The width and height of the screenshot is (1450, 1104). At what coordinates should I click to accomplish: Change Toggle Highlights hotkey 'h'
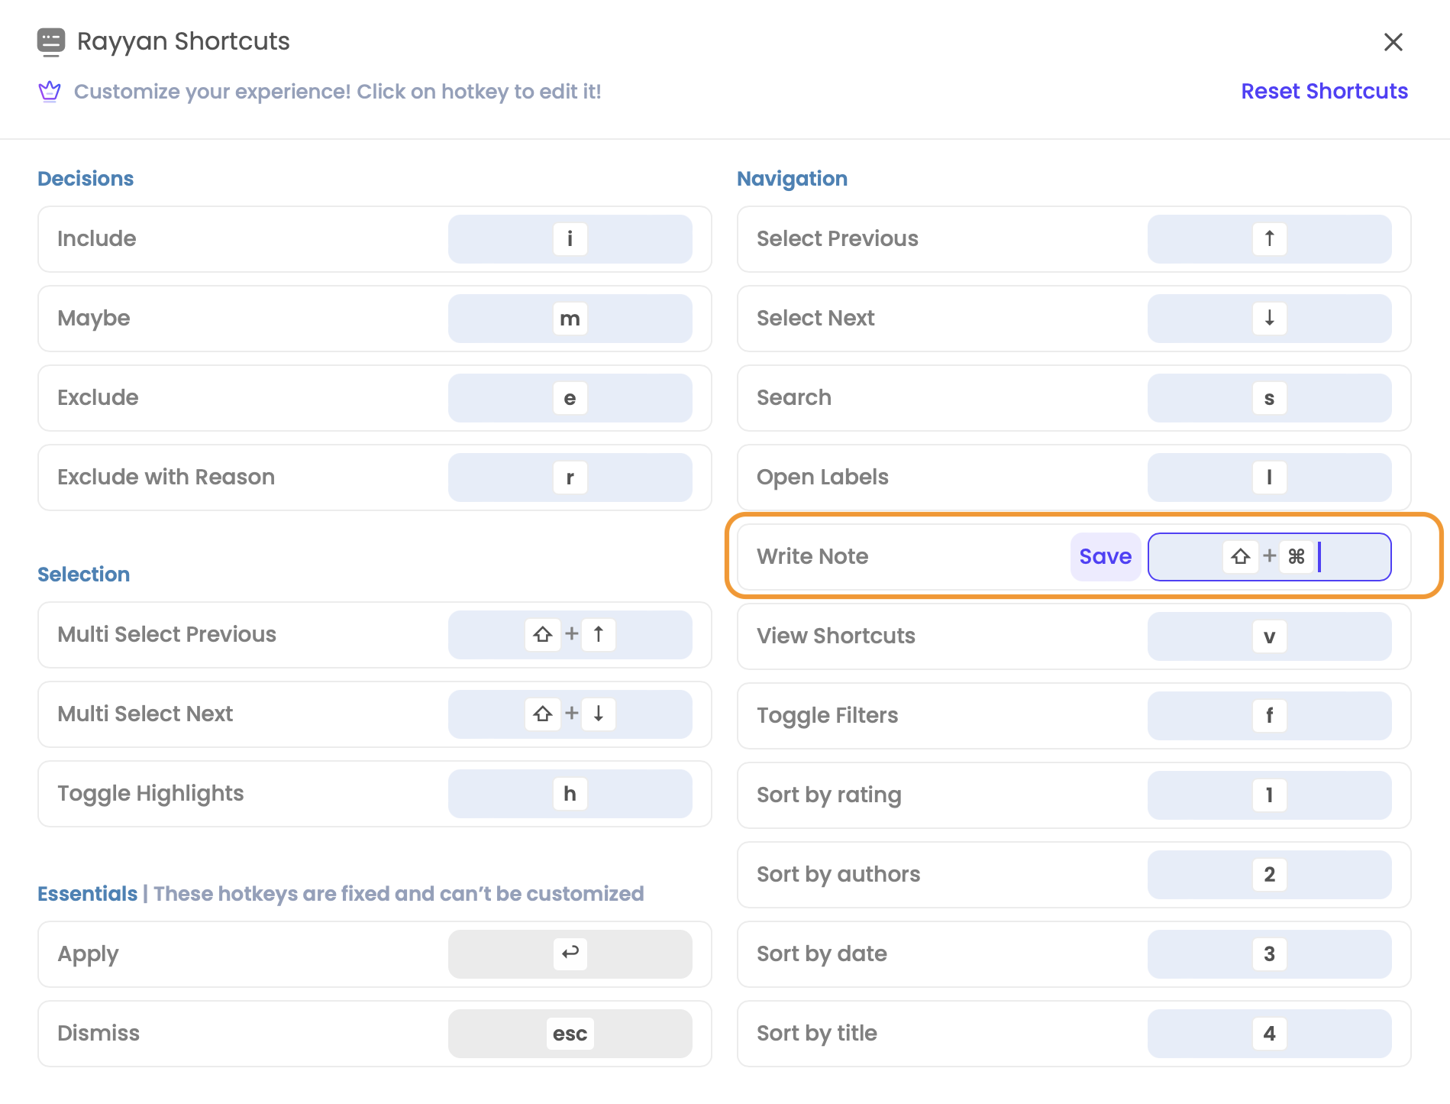(x=570, y=793)
